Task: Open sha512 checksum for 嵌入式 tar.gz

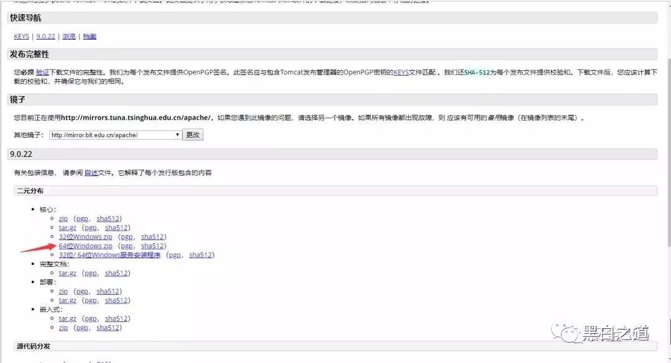Action: click(x=116, y=318)
